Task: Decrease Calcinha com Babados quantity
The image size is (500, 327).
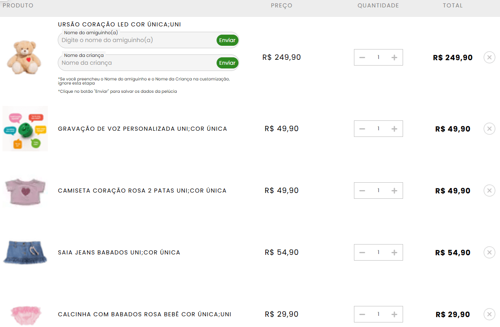Action: 362,314
